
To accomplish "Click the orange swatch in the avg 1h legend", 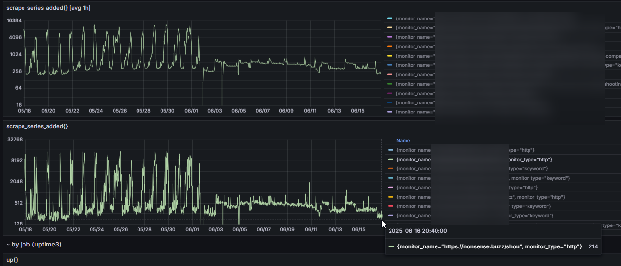I will point(390,46).
